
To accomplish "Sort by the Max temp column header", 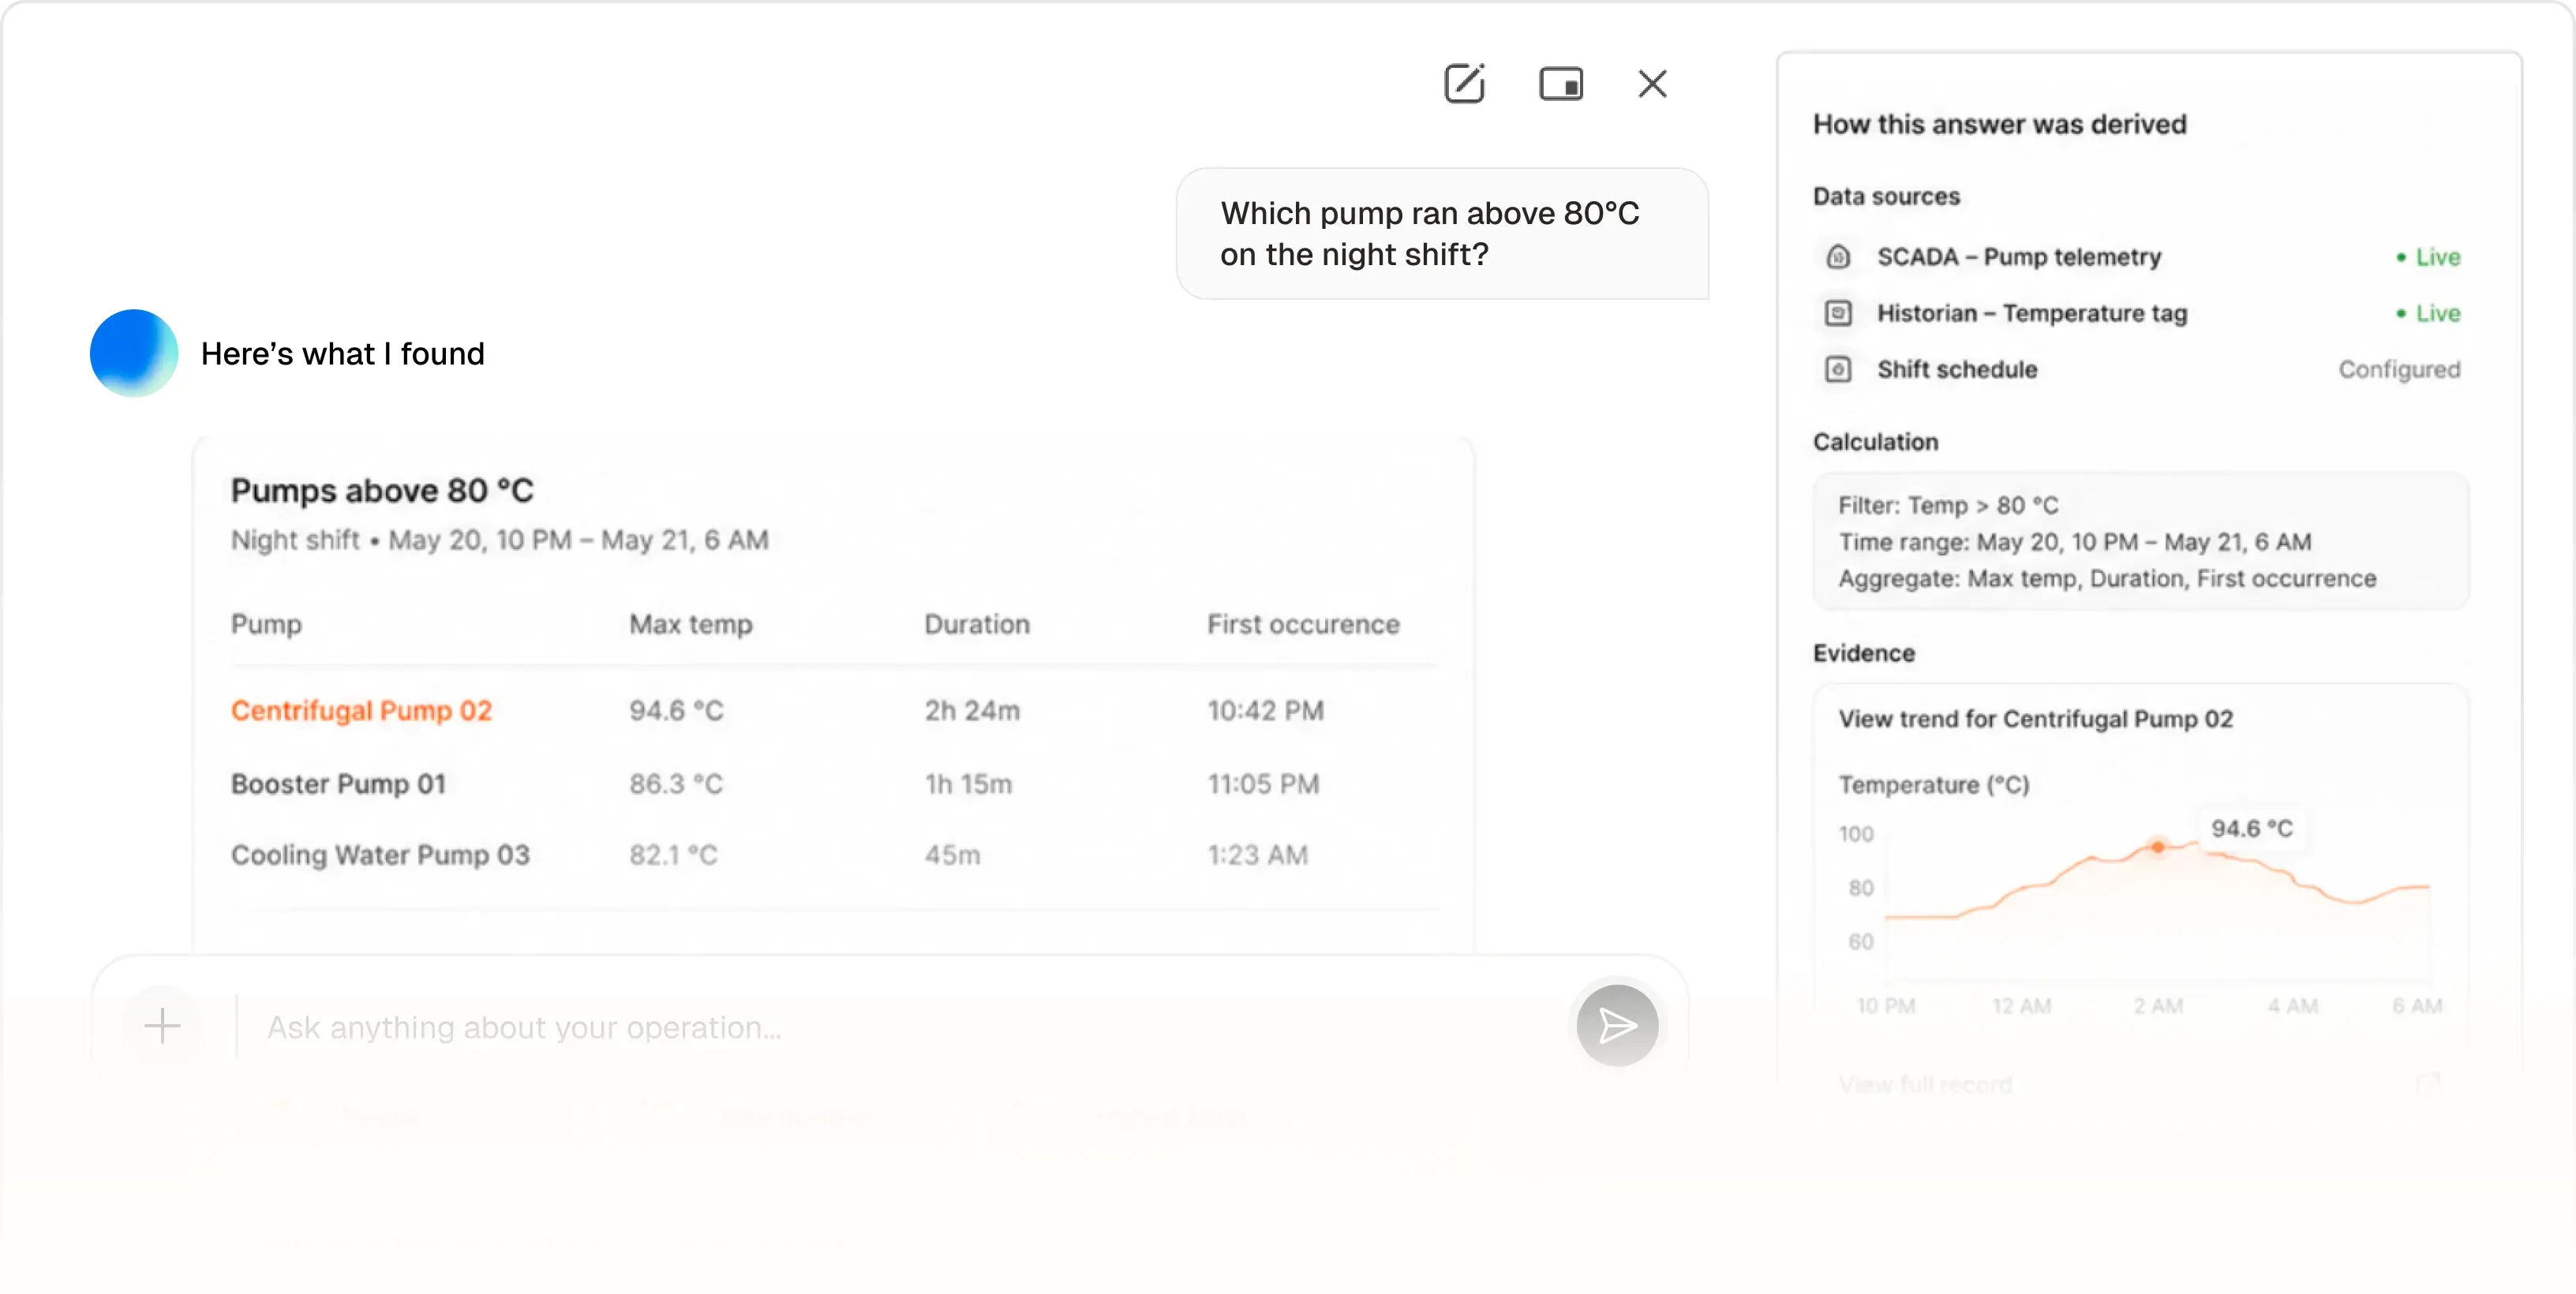I will pos(691,624).
